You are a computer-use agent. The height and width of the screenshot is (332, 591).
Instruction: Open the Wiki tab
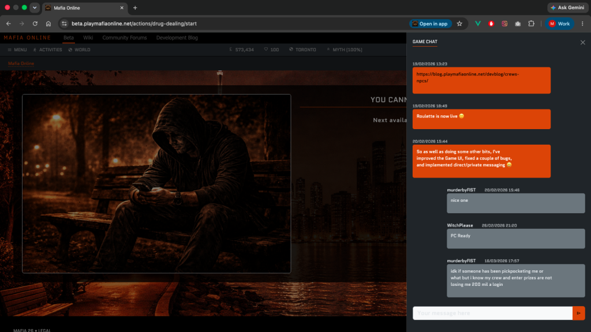click(88, 37)
